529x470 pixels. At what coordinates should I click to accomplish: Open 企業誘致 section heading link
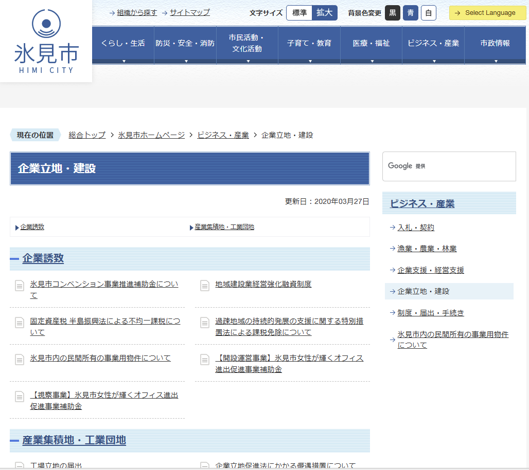tap(43, 258)
